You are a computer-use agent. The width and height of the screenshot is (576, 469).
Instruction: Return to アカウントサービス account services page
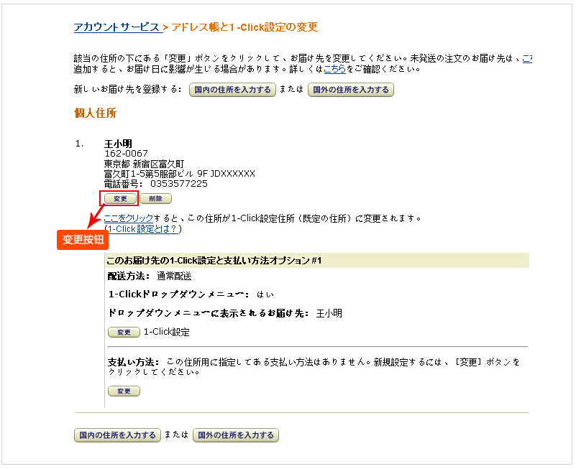click(x=115, y=24)
